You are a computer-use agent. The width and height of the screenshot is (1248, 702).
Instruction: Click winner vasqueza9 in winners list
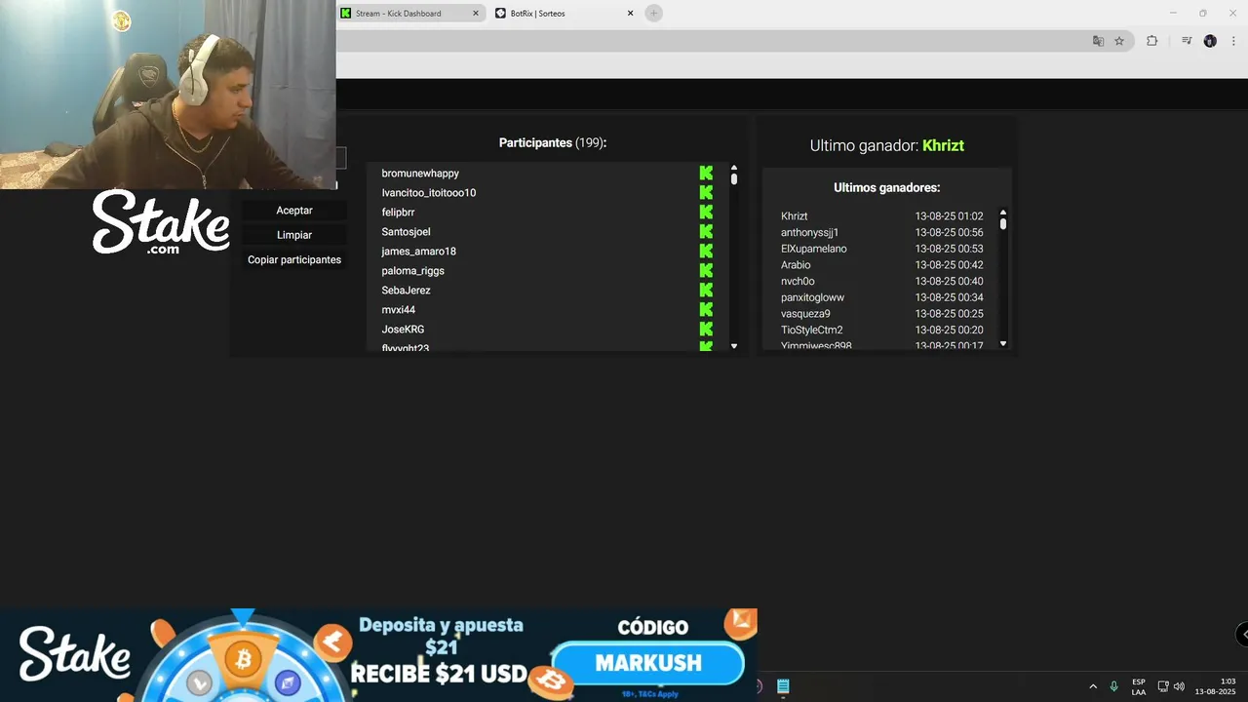(x=805, y=314)
